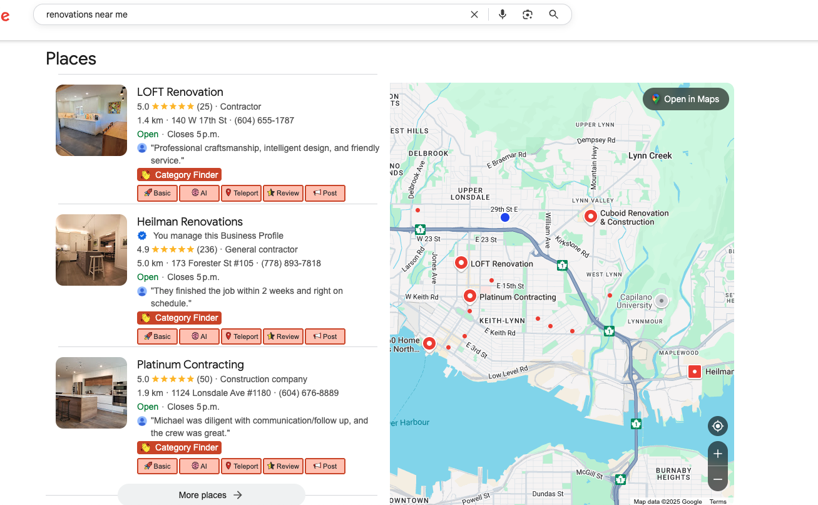Screen dimensions: 818x505
Task: Open Heilman Renovations photo thumbnail
Action: (x=91, y=250)
